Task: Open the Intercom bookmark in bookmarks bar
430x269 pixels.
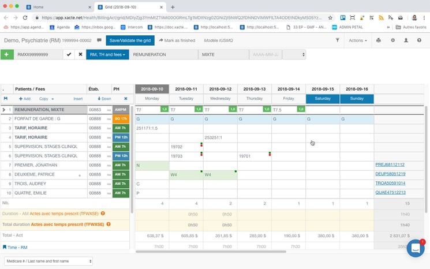Action: tap(132, 27)
